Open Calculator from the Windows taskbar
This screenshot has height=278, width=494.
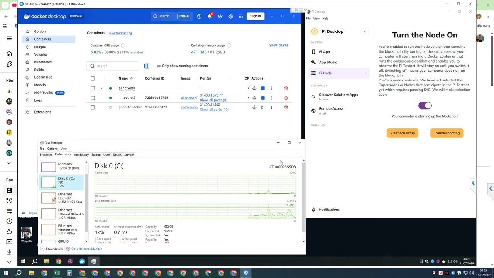69,273
